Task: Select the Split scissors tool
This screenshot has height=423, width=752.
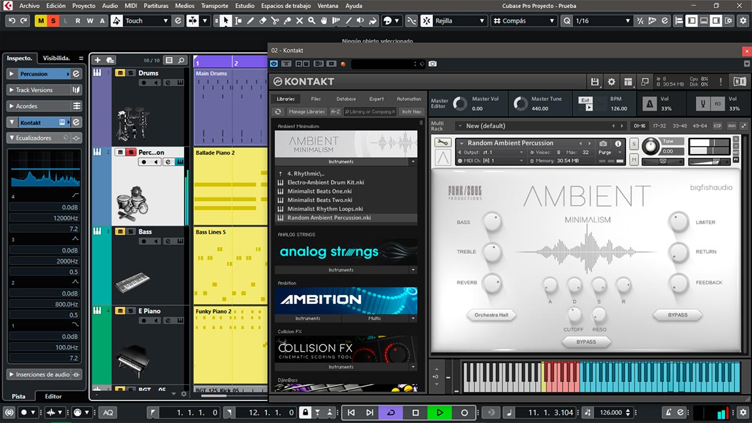Action: click(275, 21)
